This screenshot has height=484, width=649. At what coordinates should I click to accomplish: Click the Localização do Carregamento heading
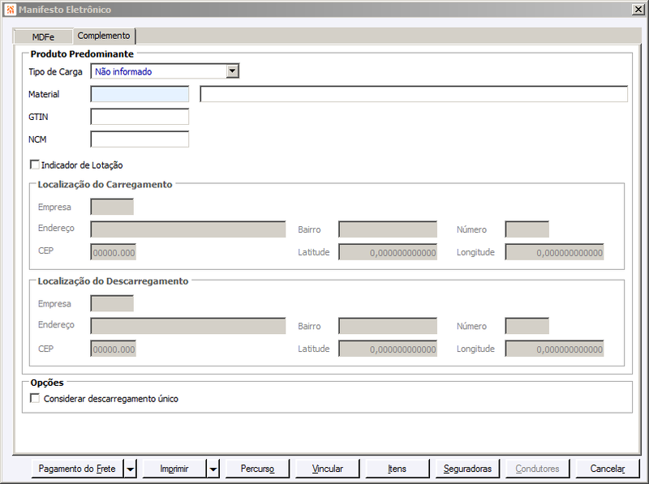tap(105, 185)
